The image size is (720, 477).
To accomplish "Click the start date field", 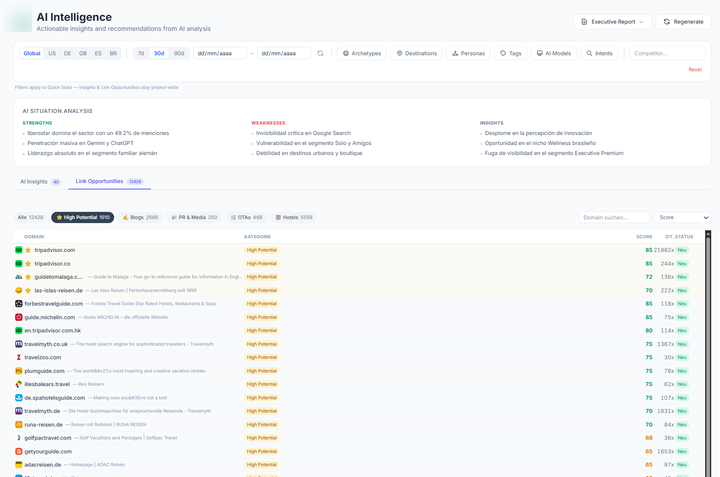I will pos(220,53).
